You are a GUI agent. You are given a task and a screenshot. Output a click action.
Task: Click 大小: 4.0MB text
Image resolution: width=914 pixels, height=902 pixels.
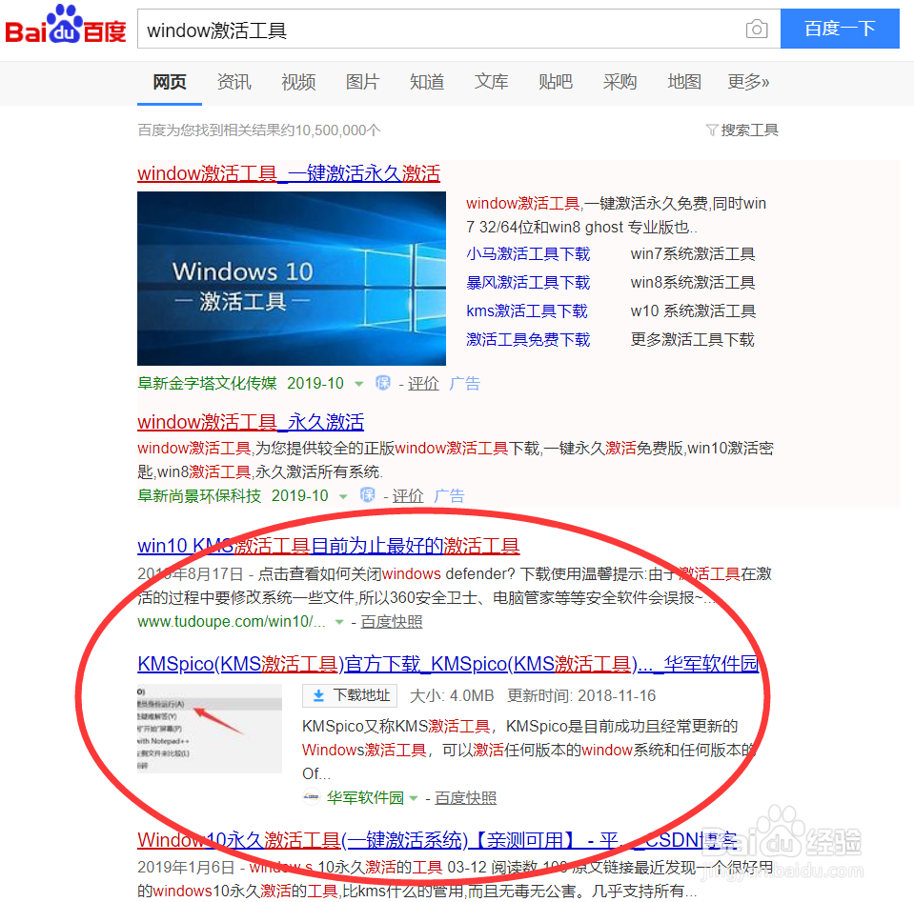[452, 695]
